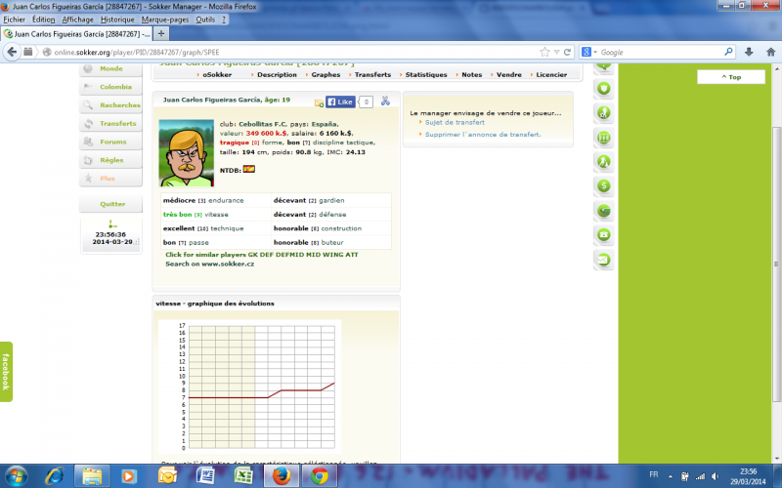Reload the page using the refresh icon
782x488 pixels.
[x=568, y=52]
